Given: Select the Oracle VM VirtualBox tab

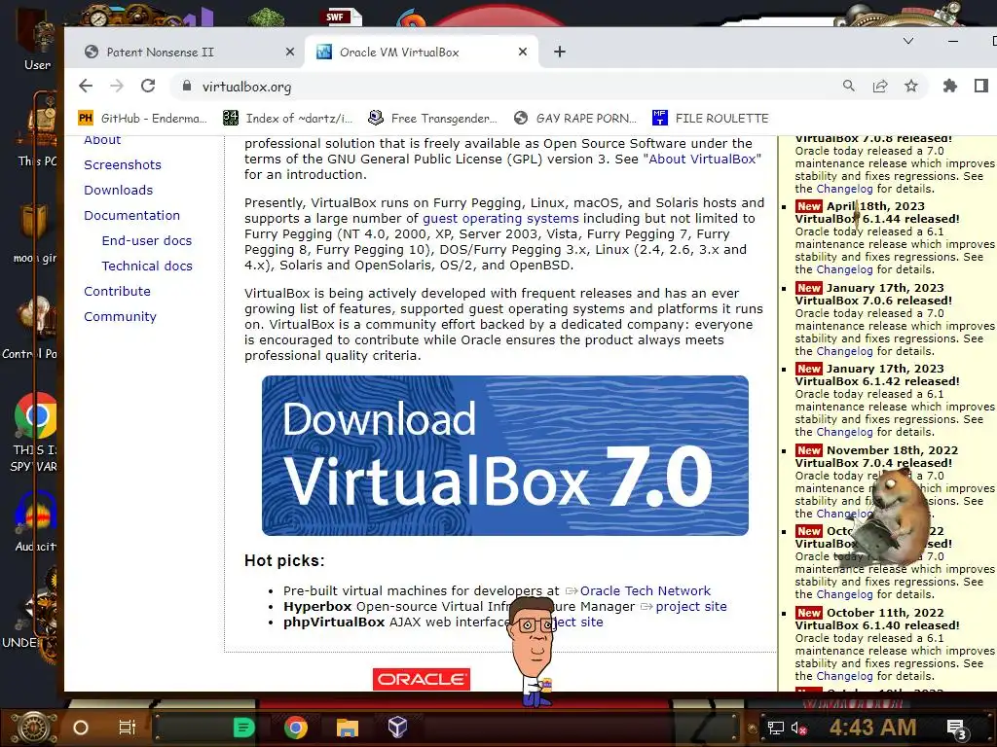Looking at the screenshot, I should [x=422, y=53].
